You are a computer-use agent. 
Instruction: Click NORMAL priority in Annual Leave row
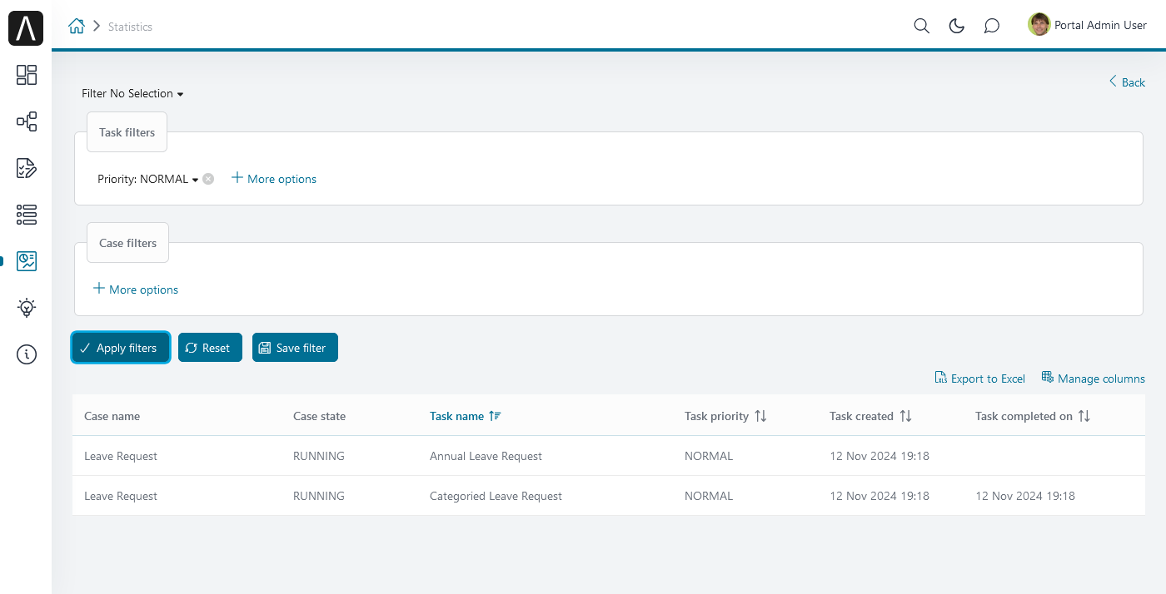(x=709, y=456)
